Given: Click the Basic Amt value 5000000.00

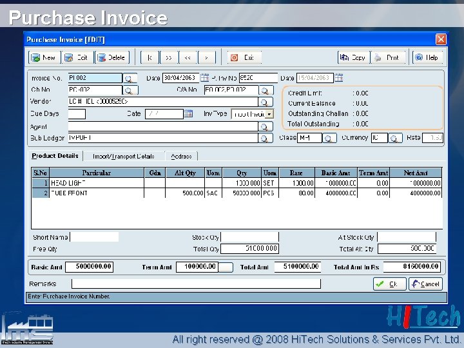Looking at the screenshot, I should click(89, 267).
